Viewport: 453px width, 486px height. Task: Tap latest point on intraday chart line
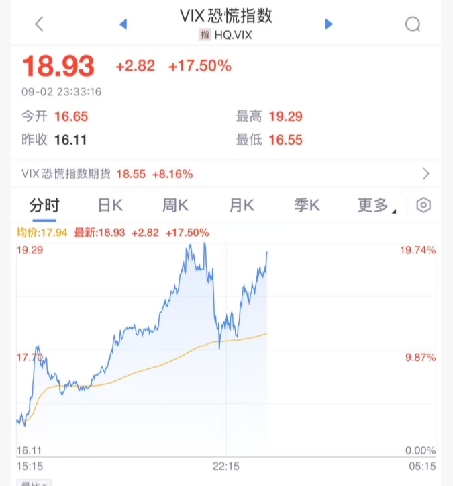point(266,252)
